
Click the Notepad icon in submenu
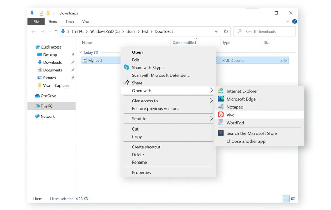point(221,107)
